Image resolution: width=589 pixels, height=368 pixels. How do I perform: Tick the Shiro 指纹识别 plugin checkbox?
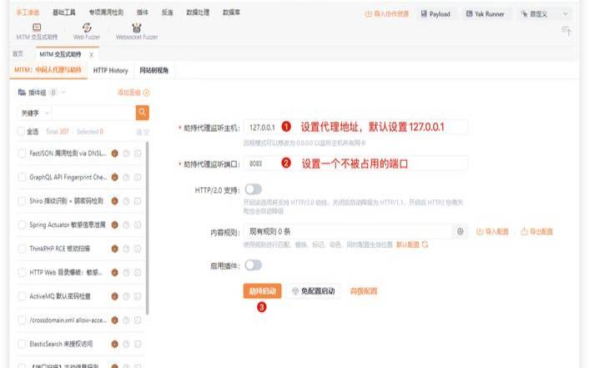coord(22,201)
